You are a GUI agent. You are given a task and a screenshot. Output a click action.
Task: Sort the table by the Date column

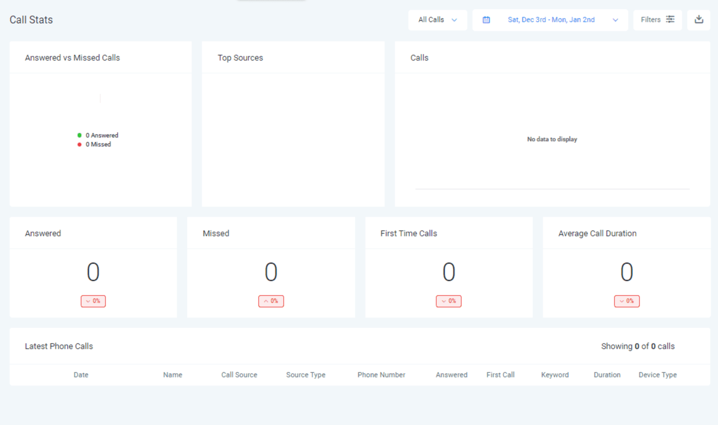pyautogui.click(x=81, y=375)
